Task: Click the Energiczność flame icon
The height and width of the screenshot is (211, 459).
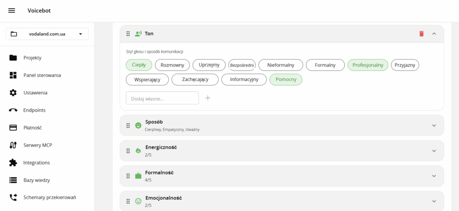Action: pos(138,151)
